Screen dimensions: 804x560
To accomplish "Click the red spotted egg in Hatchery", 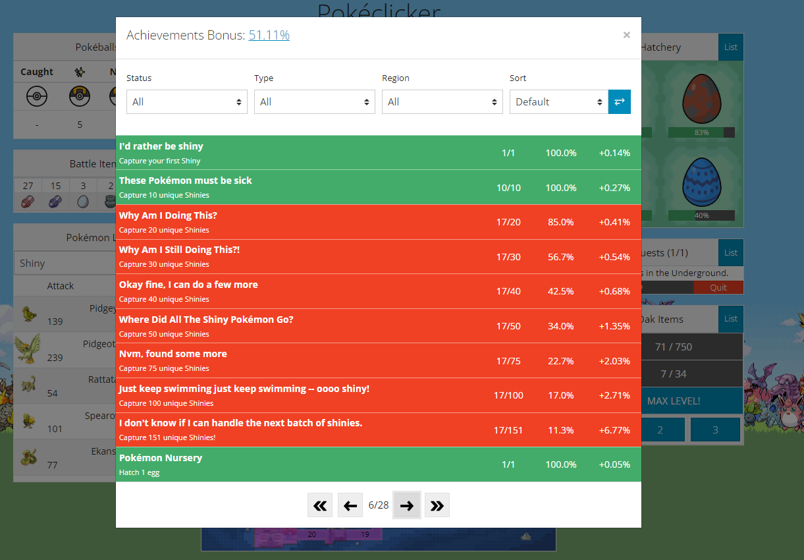I will coord(701,99).
